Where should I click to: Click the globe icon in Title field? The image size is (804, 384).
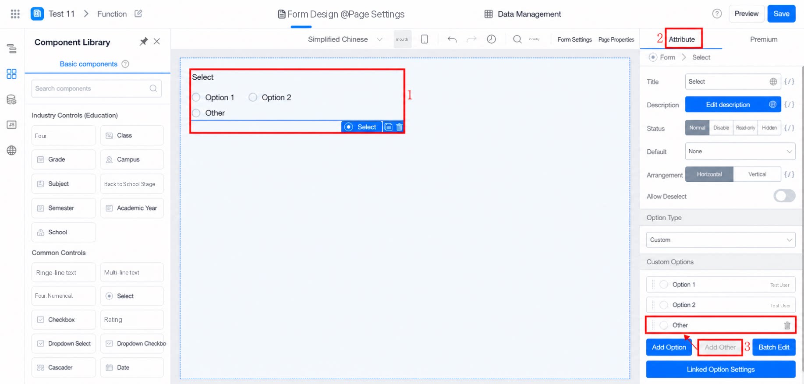773,82
